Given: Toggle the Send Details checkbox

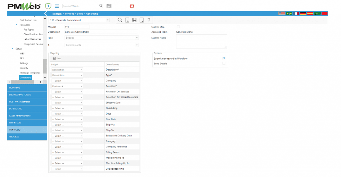Looking at the screenshot, I should pos(224,63).
